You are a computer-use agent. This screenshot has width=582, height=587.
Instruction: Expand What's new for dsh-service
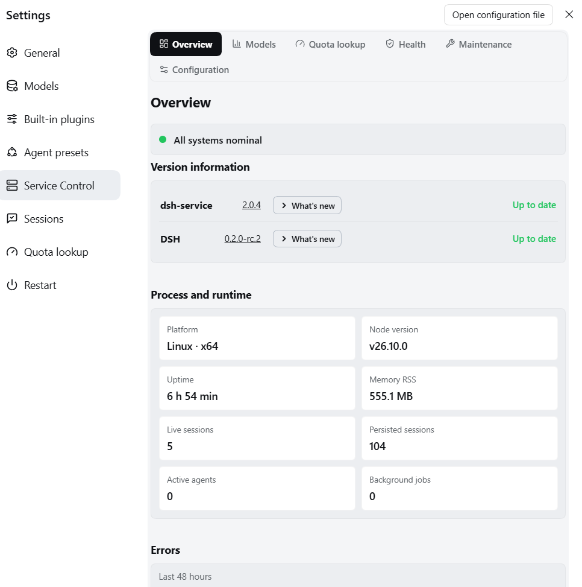click(307, 205)
